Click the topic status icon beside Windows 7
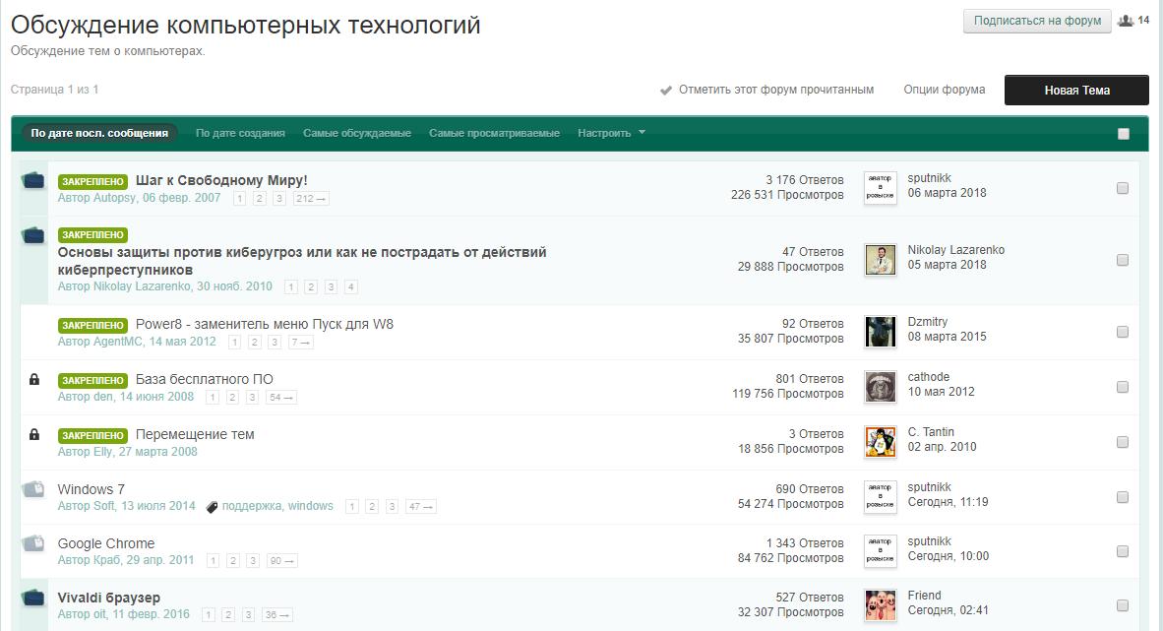1163x631 pixels. point(33,489)
